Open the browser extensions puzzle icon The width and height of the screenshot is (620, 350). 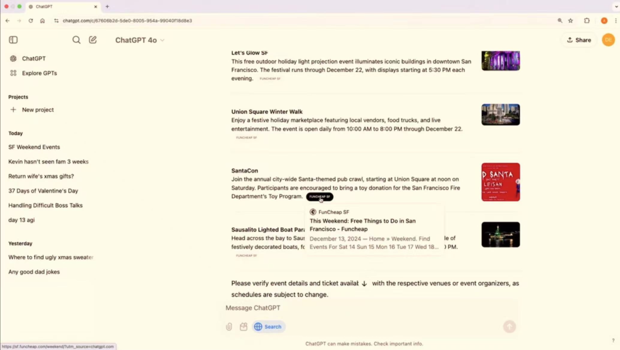(587, 21)
